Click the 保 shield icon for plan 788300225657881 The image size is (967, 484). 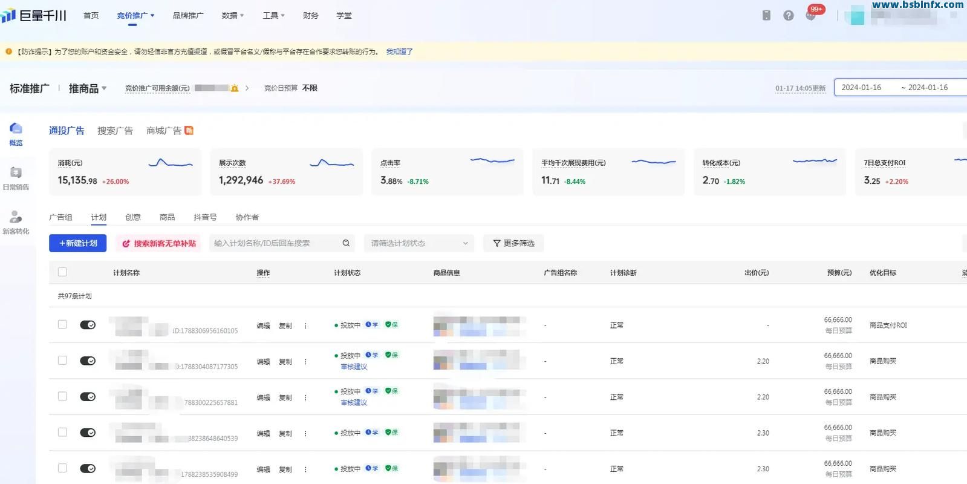click(x=392, y=391)
